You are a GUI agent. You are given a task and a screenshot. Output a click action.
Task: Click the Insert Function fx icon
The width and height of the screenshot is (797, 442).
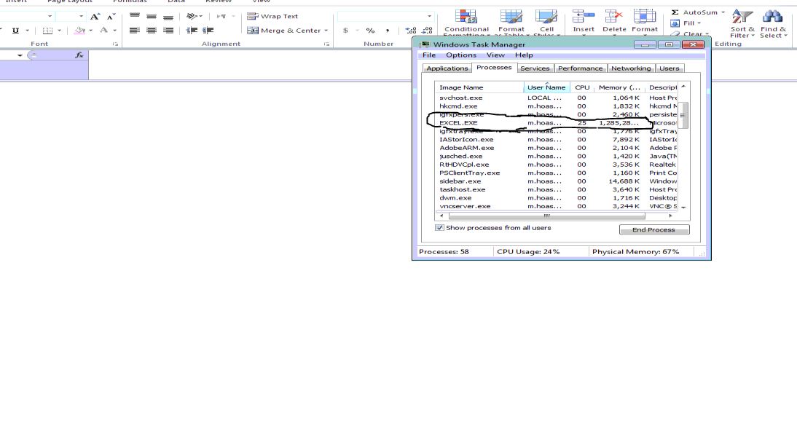79,55
